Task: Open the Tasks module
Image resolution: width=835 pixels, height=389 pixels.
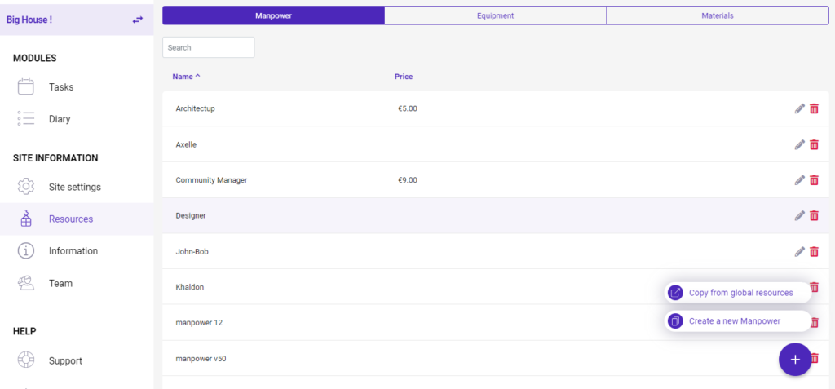Action: tap(61, 87)
